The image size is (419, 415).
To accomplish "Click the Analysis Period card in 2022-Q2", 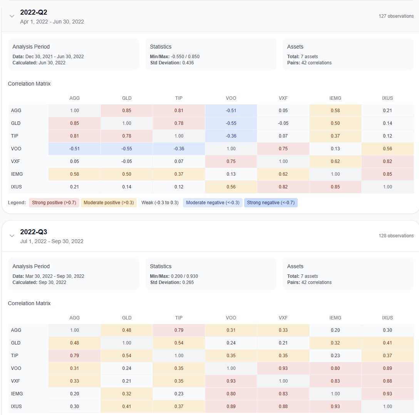I will coord(74,54).
